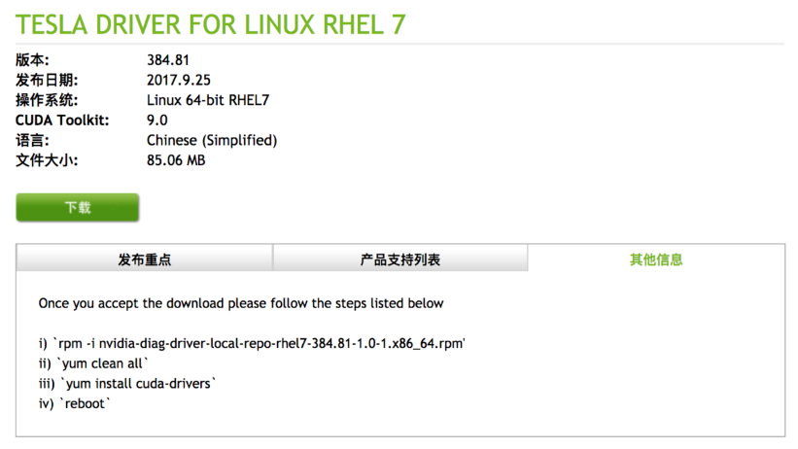Click the 文件大小 label

[47, 160]
